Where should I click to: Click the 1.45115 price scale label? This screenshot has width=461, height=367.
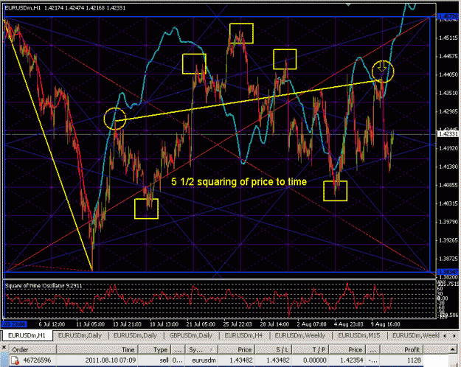point(448,38)
